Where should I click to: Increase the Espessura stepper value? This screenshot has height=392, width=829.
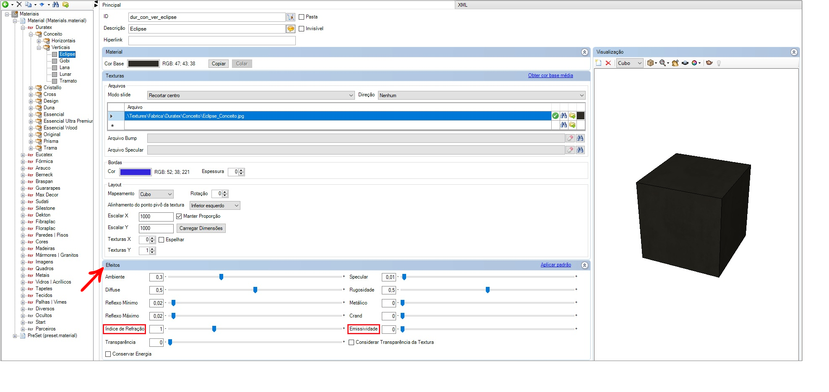[241, 170]
